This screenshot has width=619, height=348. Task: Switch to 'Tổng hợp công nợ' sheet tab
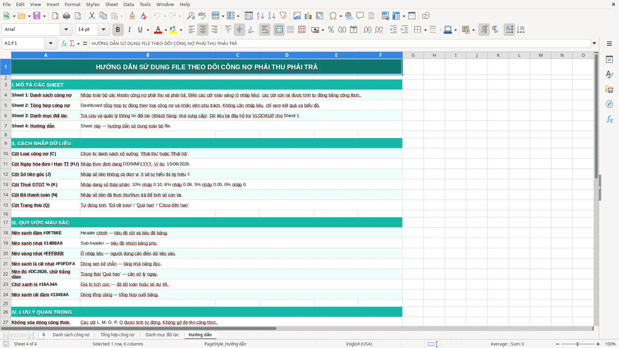point(118,335)
